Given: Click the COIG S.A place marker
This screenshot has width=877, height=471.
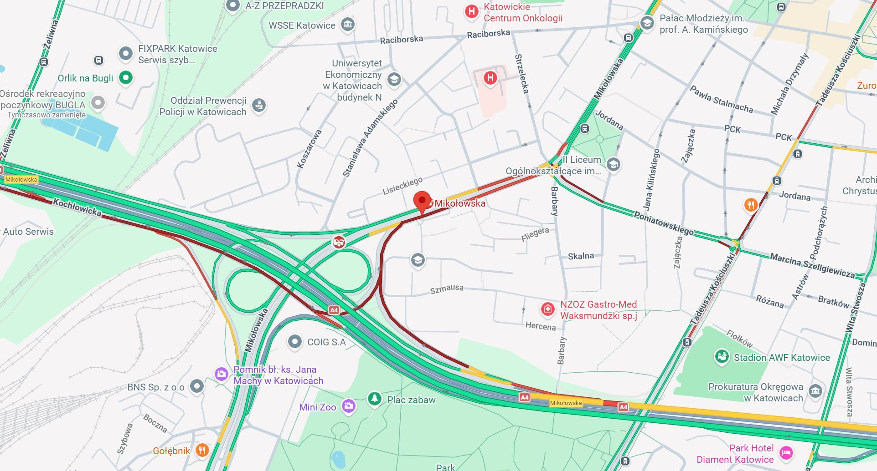Looking at the screenshot, I should tap(295, 341).
